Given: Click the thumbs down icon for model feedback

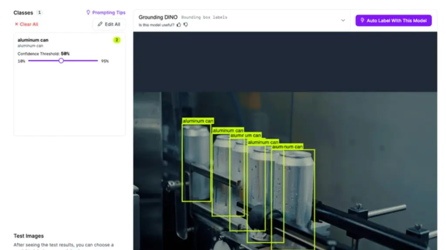Looking at the screenshot, I should coord(186,25).
